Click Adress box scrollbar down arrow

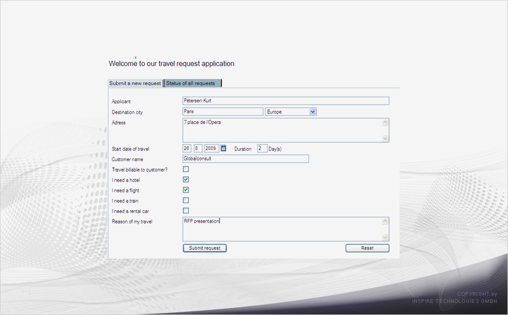pyautogui.click(x=385, y=139)
